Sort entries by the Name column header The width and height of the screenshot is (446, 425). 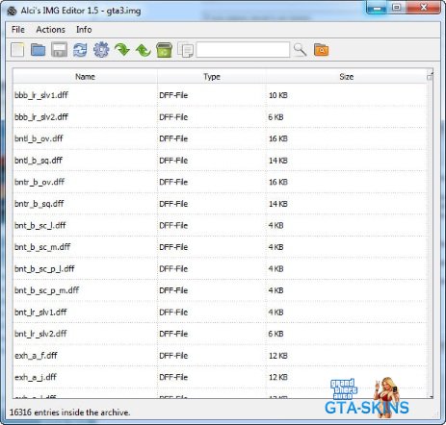coord(85,77)
